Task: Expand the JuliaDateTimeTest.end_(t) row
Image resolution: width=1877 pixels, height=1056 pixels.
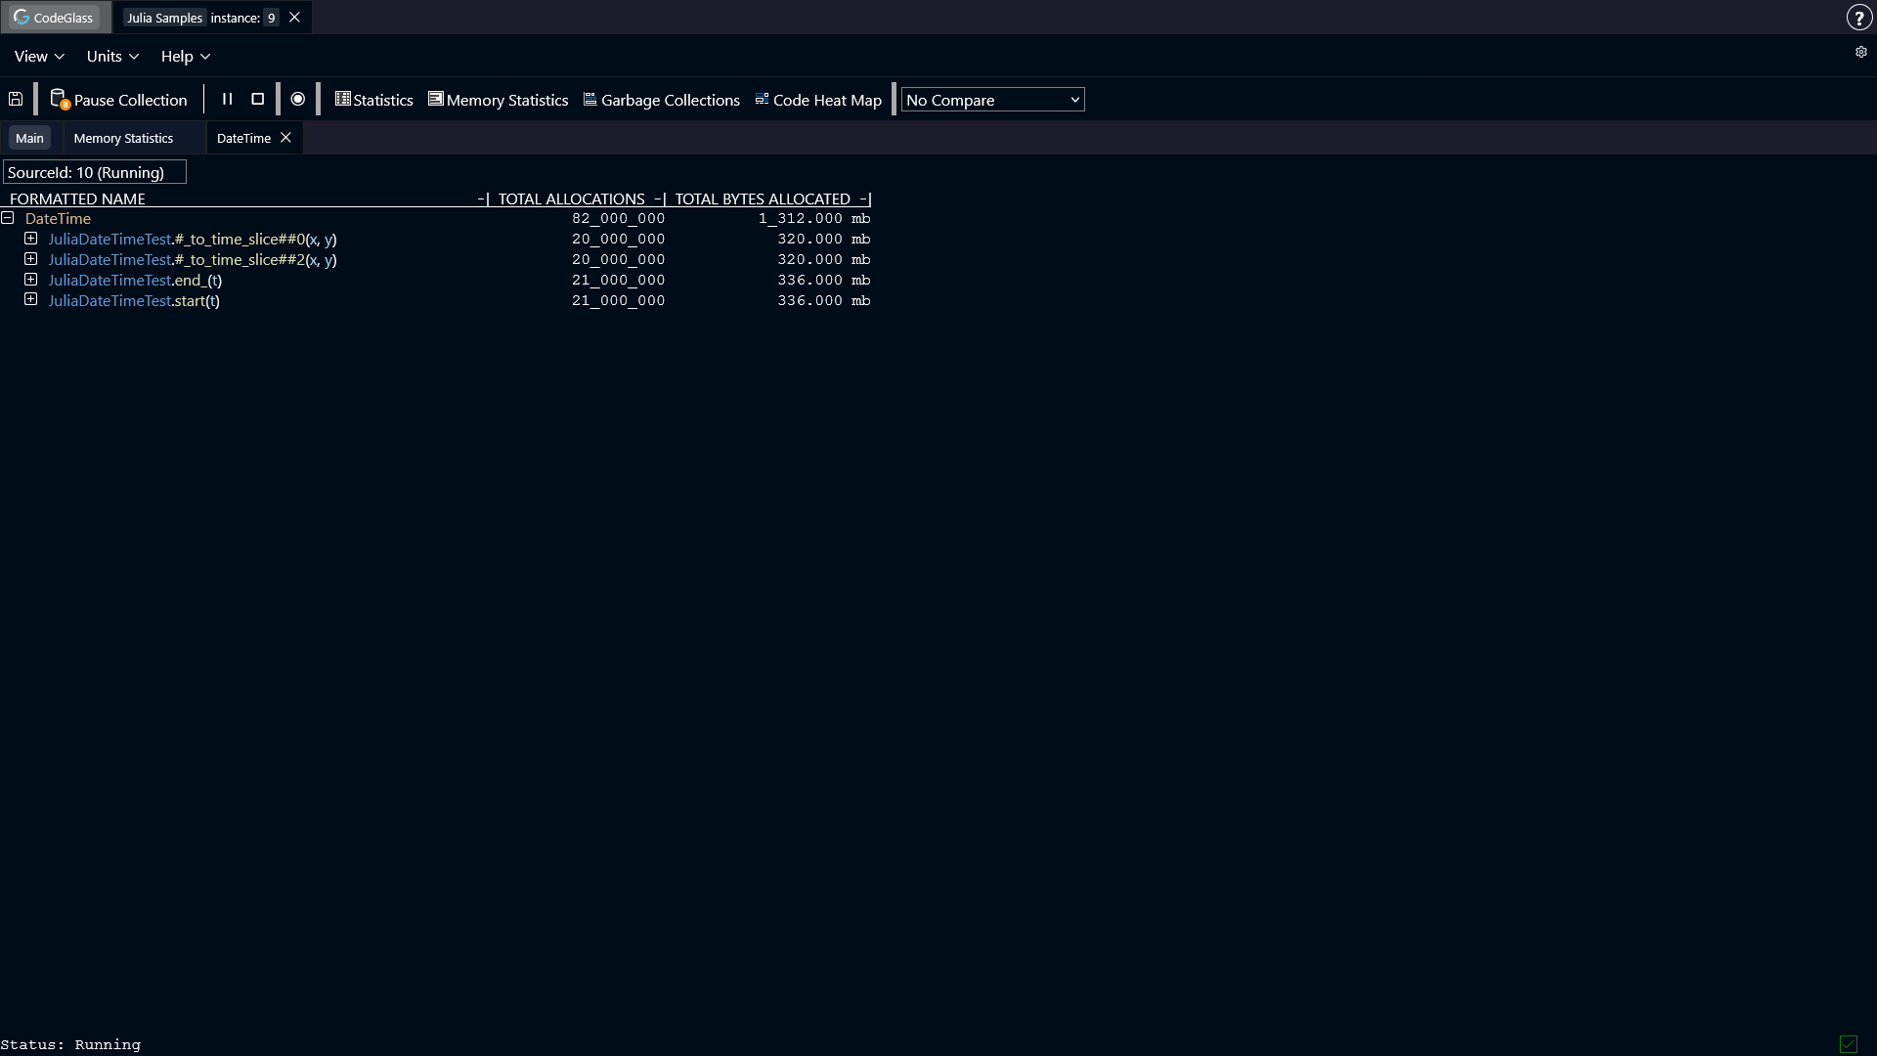Action: [31, 280]
